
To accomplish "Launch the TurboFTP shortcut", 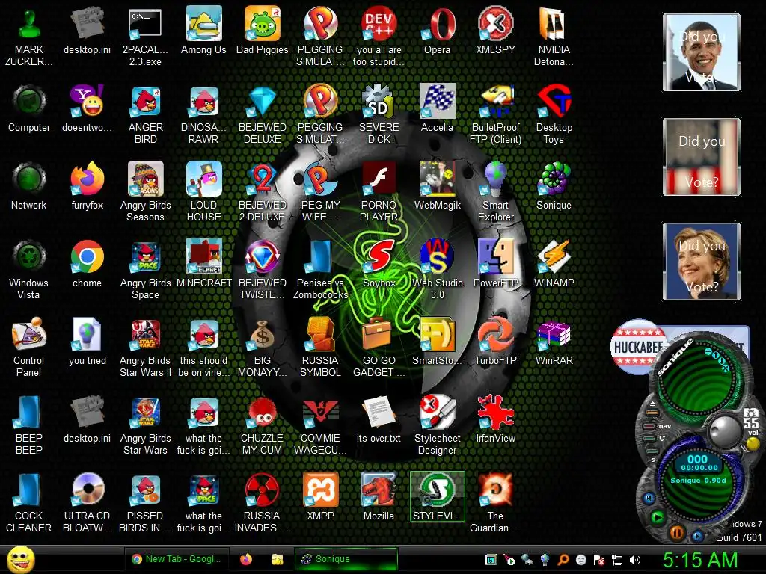I will point(495,342).
